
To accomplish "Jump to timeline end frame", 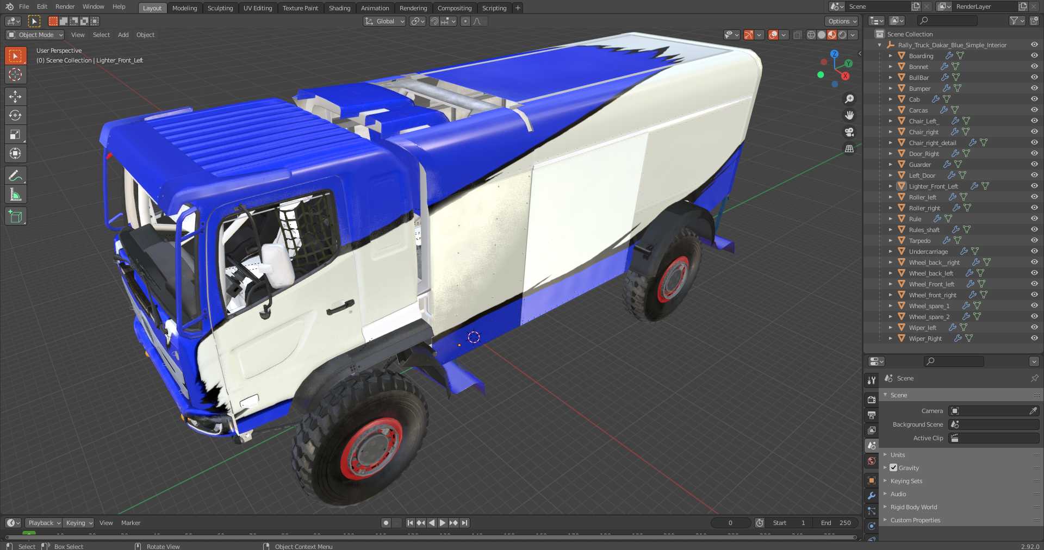I will click(464, 523).
